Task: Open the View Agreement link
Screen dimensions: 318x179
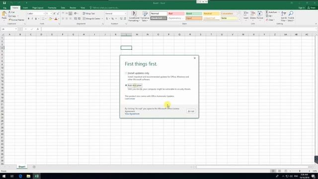Action: (132, 114)
